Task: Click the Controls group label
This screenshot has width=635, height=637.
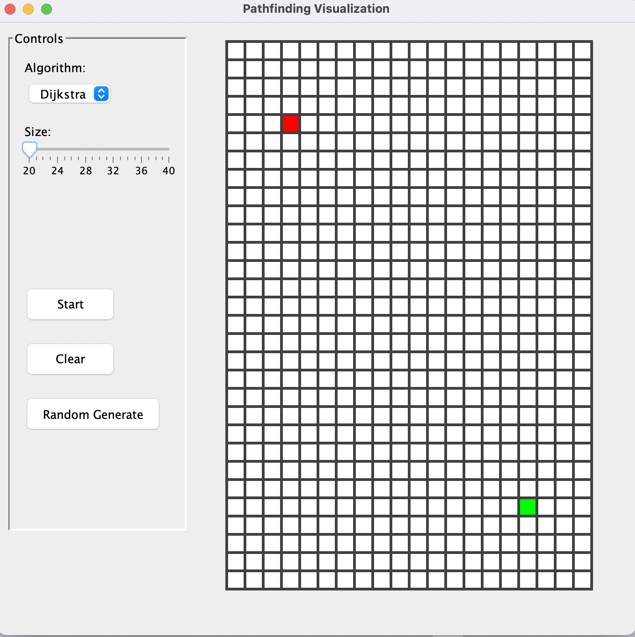Action: click(38, 39)
